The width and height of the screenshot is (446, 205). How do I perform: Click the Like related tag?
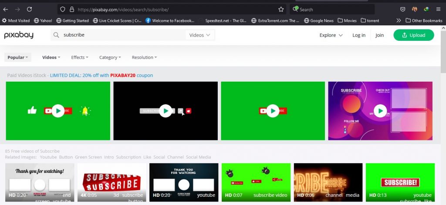click(147, 157)
